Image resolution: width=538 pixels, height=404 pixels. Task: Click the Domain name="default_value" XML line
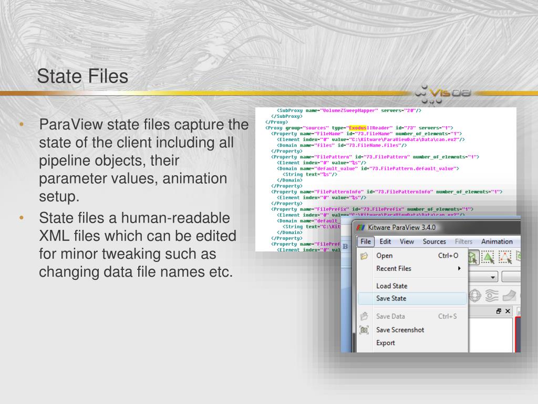[368, 169]
